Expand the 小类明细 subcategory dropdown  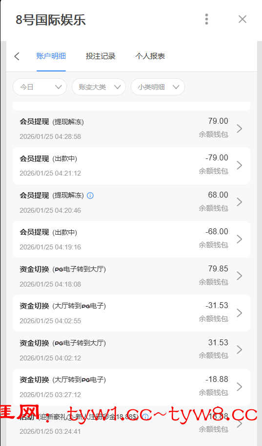pos(158,87)
